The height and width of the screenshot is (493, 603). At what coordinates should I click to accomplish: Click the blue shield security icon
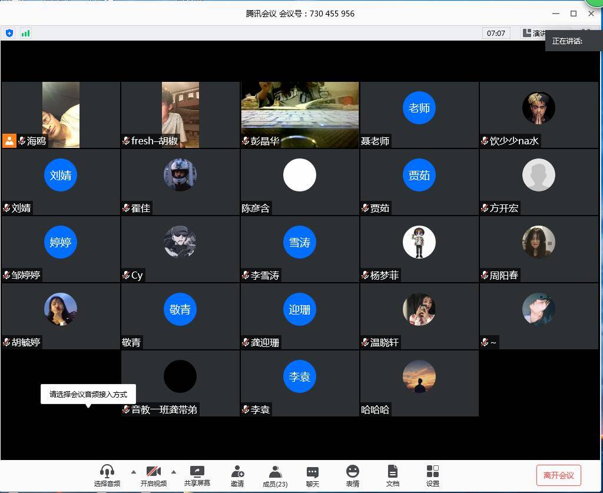9,33
